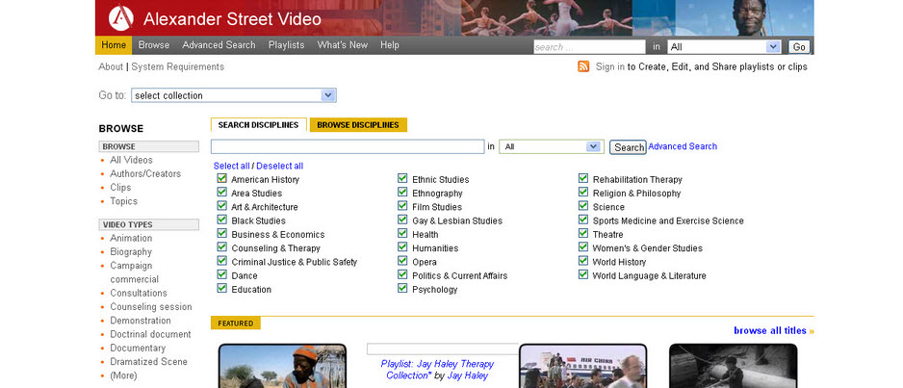The height and width of the screenshot is (388, 903).
Task: Select Dramatized Scene video type
Action: (x=148, y=362)
